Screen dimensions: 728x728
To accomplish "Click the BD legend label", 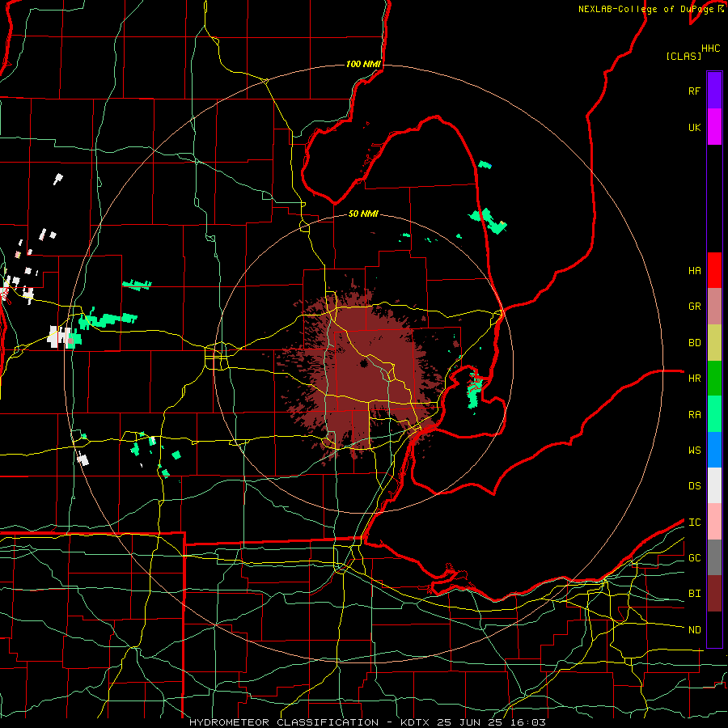I will click(x=694, y=343).
